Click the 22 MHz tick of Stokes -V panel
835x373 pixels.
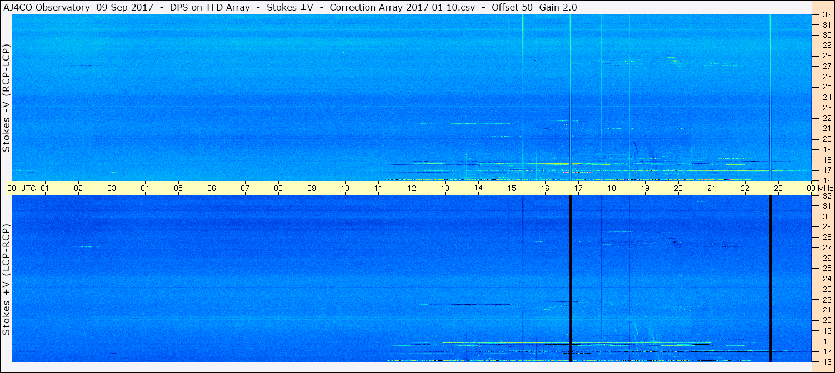(x=826, y=118)
